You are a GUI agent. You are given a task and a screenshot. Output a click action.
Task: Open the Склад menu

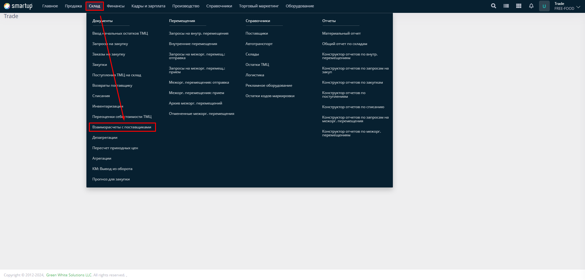click(x=94, y=6)
